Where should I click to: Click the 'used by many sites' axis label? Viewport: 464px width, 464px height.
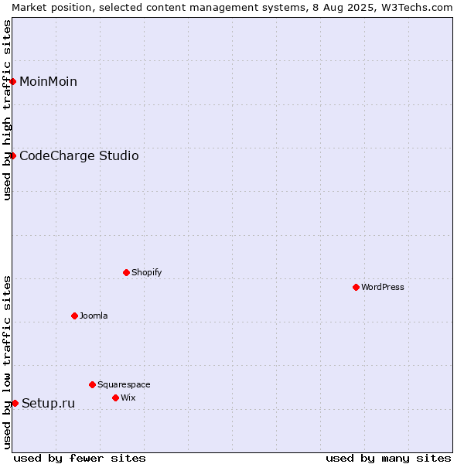point(388,459)
